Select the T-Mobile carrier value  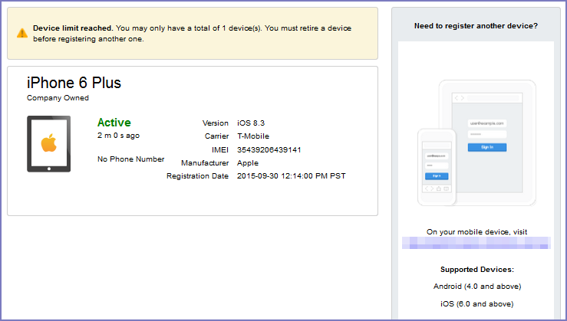(253, 136)
